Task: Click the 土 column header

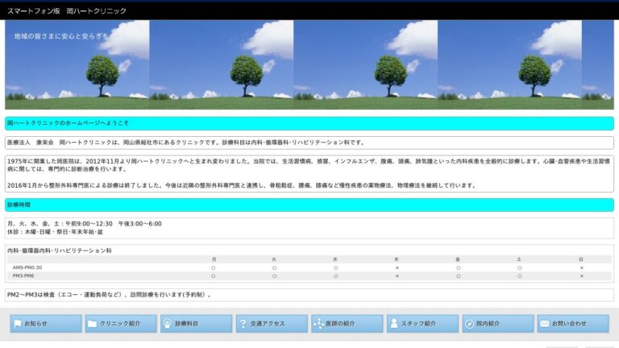Action: pyautogui.click(x=519, y=259)
